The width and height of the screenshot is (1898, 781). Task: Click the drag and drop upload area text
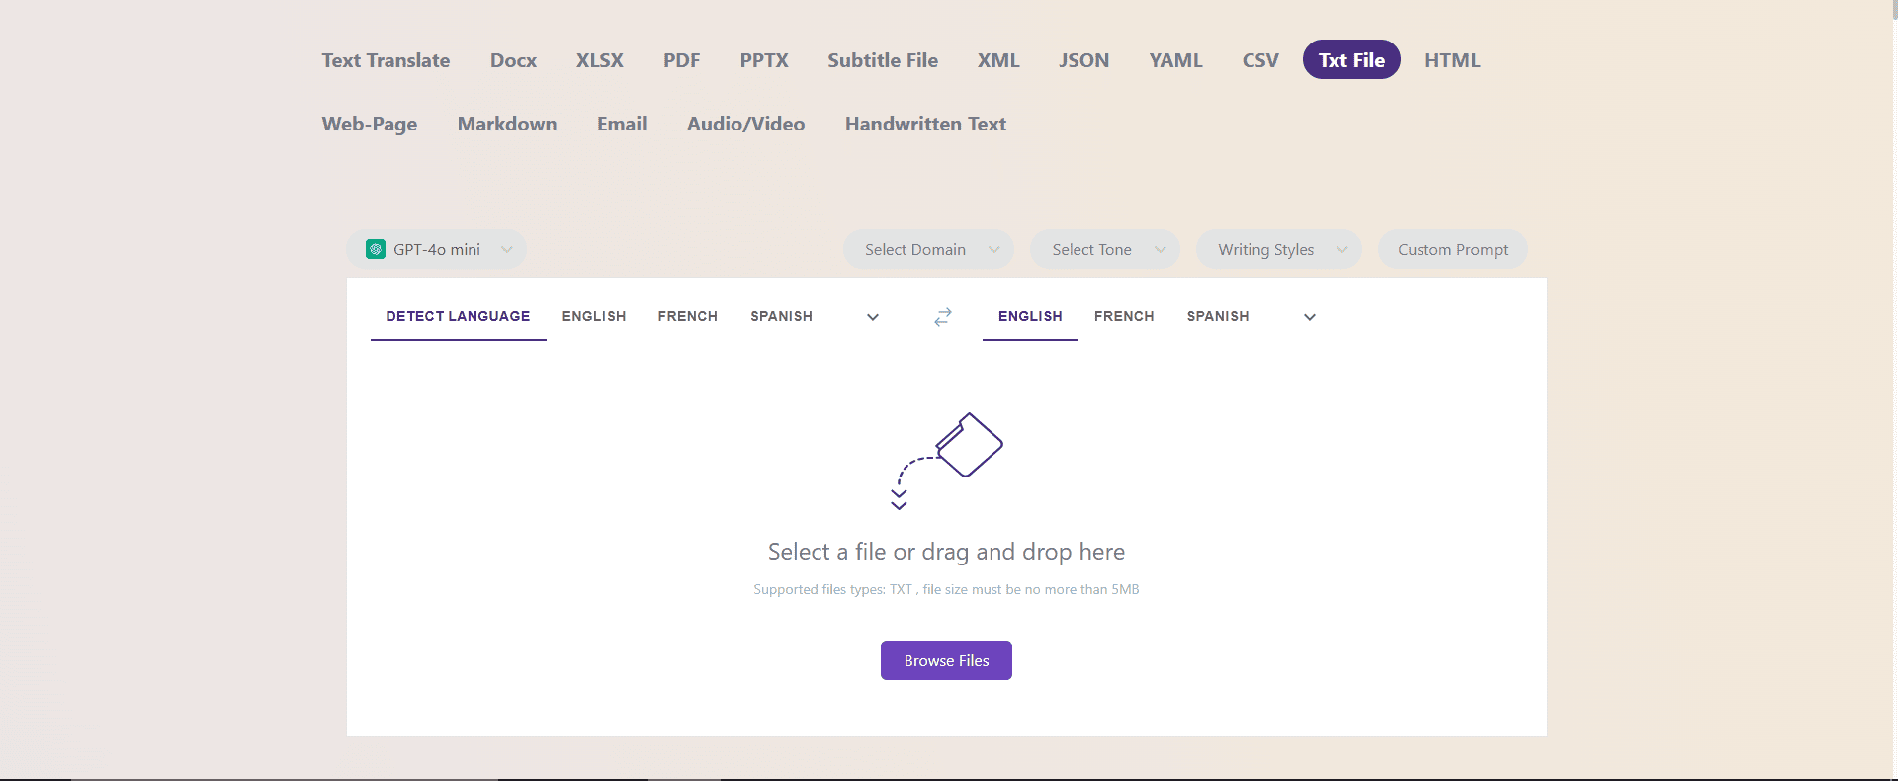946,552
